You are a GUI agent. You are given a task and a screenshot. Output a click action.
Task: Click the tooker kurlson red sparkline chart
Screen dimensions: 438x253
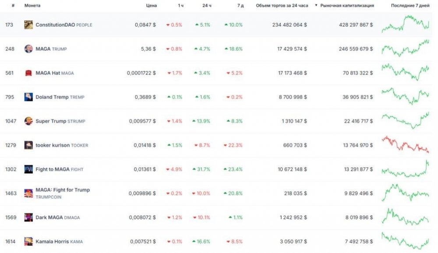click(x=405, y=145)
